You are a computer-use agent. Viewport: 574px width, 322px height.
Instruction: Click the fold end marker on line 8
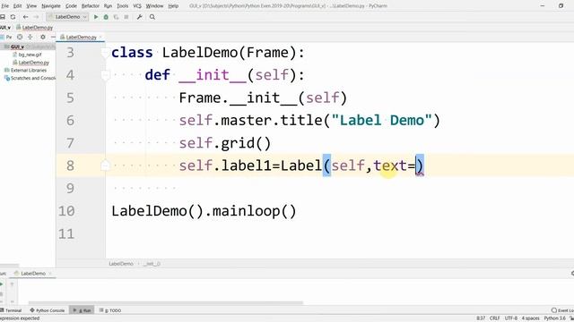tap(105, 165)
